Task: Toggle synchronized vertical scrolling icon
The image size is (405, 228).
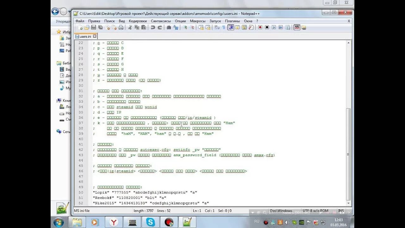Action: (201, 28)
